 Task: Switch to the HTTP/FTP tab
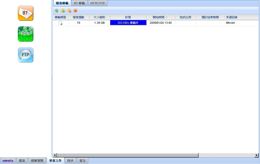[97, 3]
